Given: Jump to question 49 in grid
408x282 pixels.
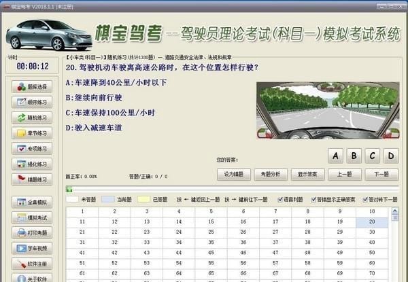Looking at the screenshot, I should tap(340, 253).
